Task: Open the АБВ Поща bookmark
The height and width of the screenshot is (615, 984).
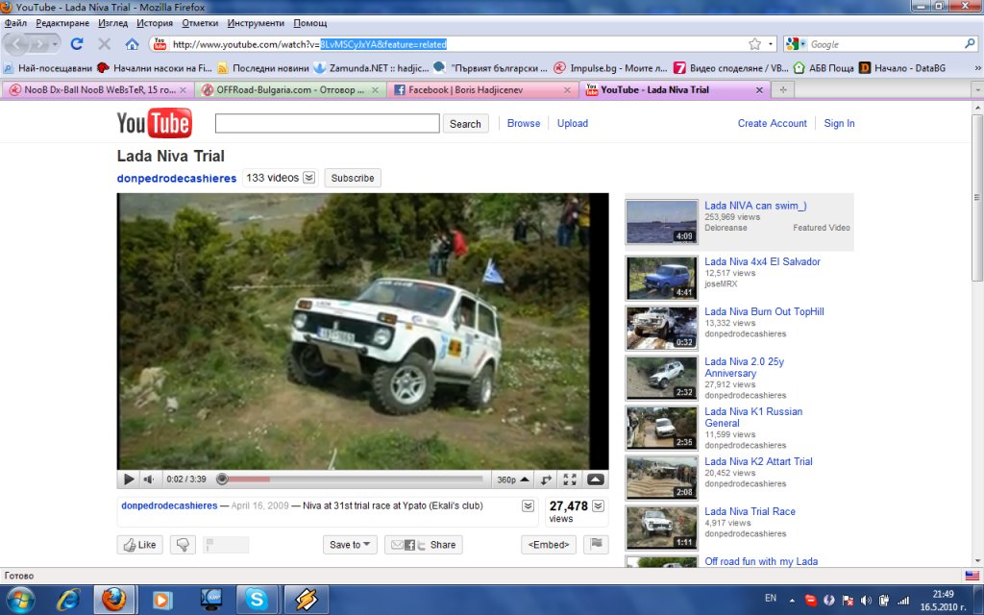Action: [824, 68]
